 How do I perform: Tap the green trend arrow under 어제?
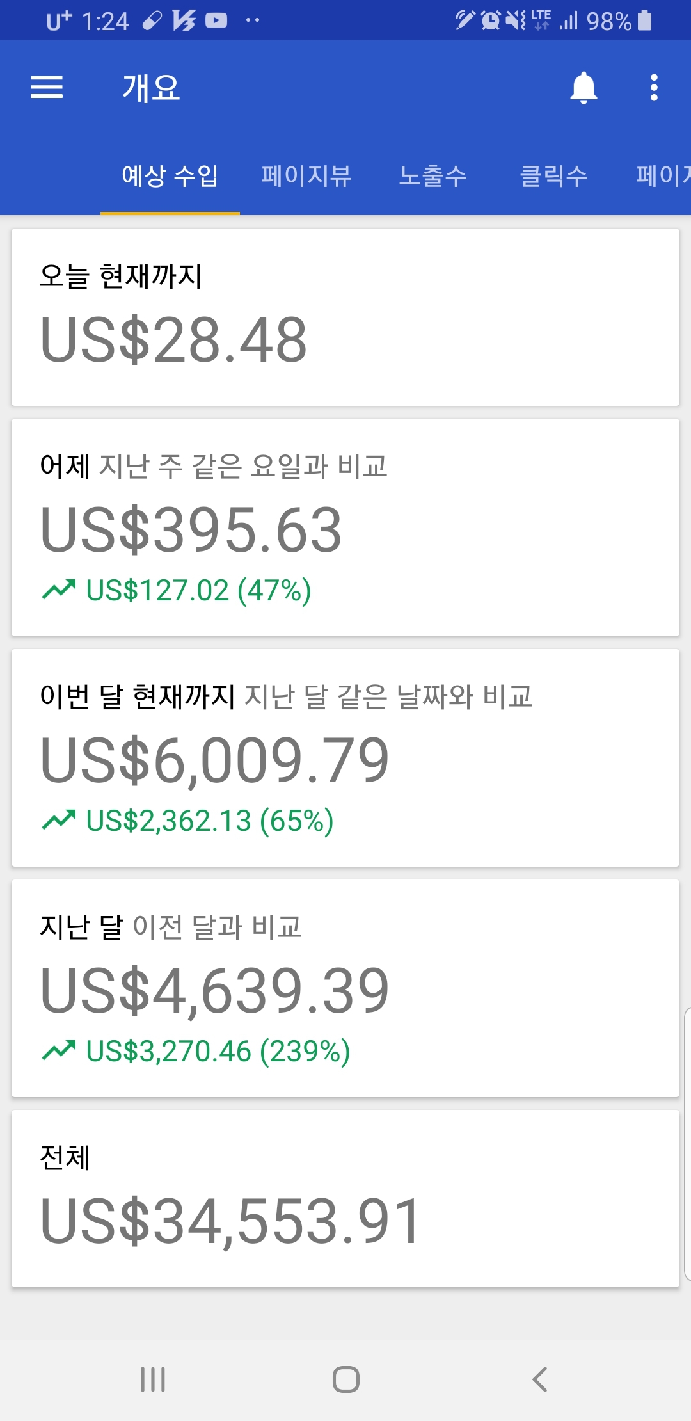point(59,590)
